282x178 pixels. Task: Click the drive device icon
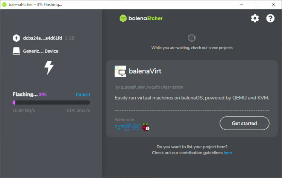17,51
